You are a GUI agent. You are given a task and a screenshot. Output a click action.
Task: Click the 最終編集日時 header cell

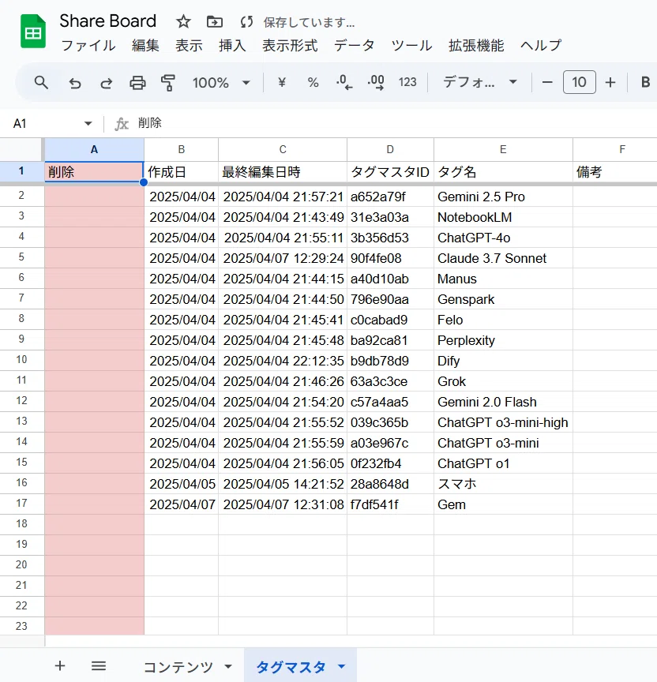coord(283,172)
